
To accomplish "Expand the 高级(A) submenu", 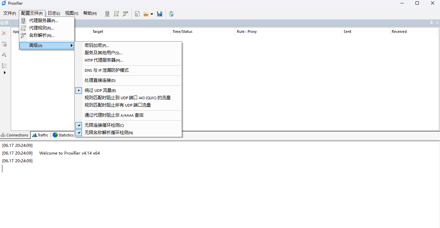I will (x=47, y=46).
